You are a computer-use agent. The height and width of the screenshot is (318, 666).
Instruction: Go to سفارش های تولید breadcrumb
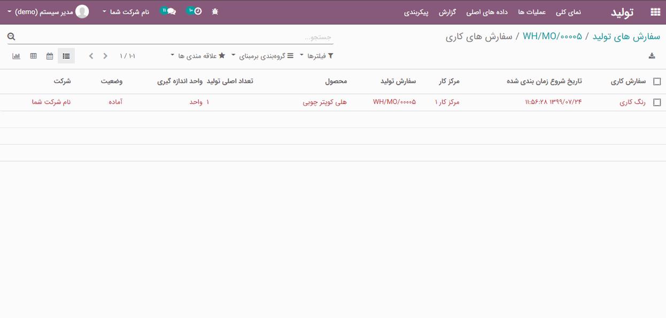[x=626, y=36]
